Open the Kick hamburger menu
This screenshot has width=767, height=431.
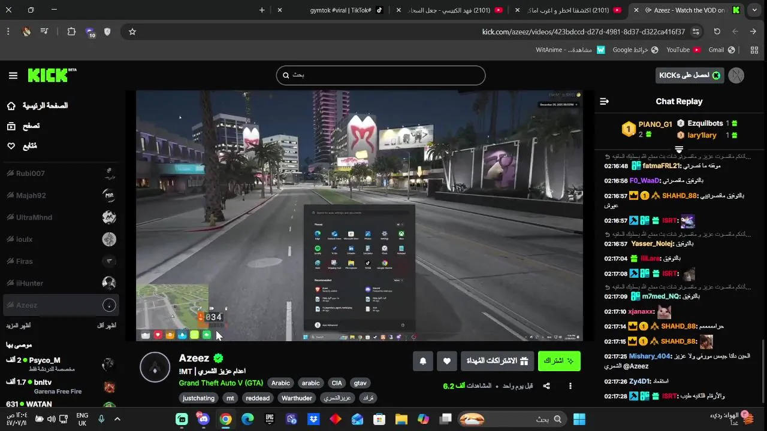[13, 75]
